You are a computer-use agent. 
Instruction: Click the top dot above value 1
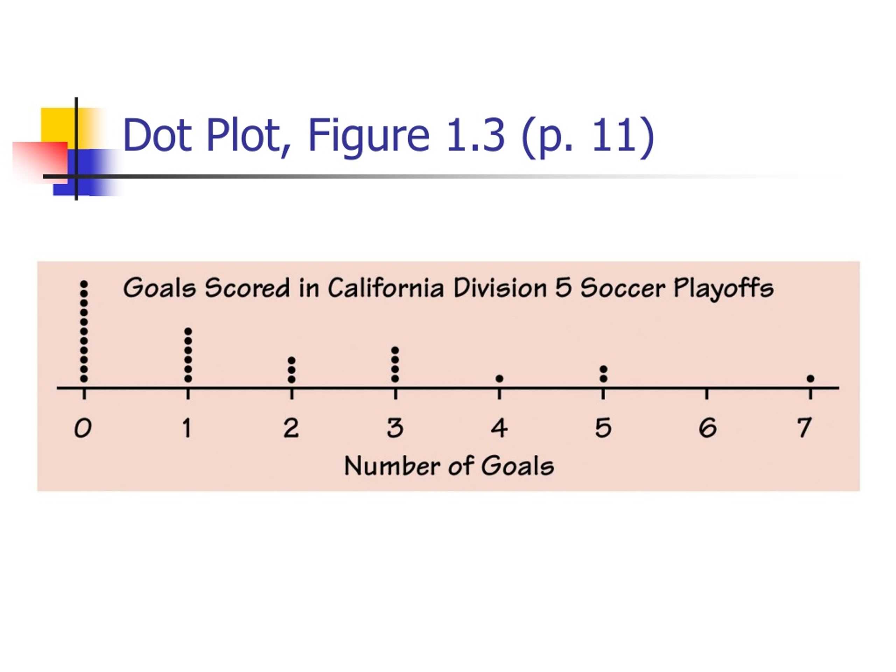coord(188,332)
